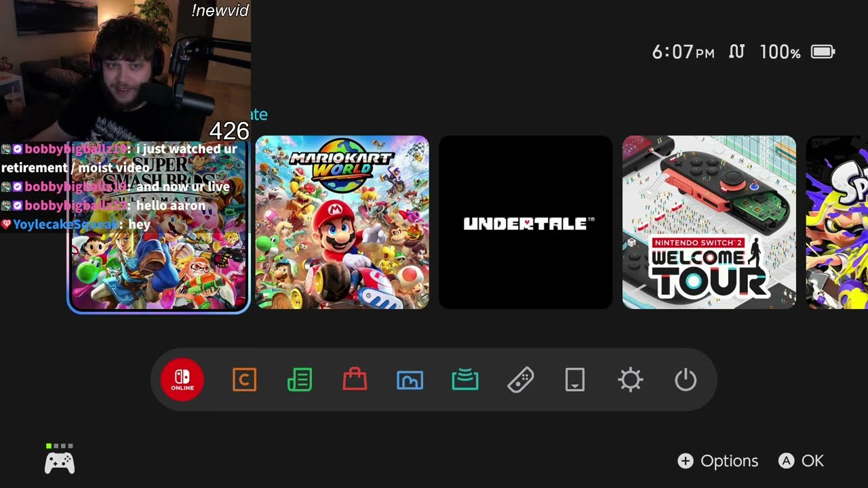The width and height of the screenshot is (868, 488).
Task: Open Nintendo Switch Online
Action: 182,380
